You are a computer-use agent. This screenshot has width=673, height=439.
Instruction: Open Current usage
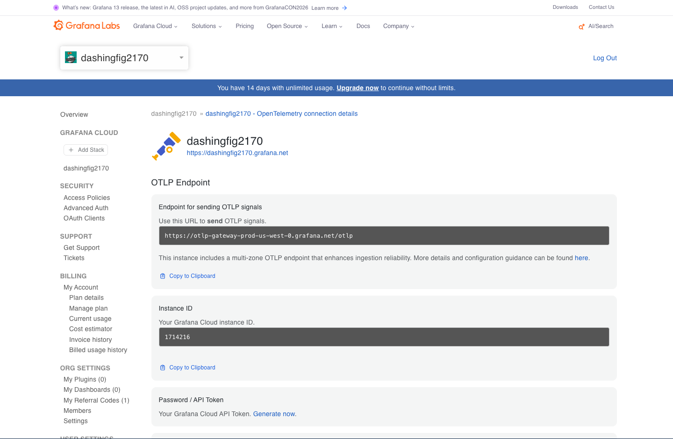pyautogui.click(x=90, y=319)
